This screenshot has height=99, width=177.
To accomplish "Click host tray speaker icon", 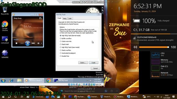I will [158, 97].
